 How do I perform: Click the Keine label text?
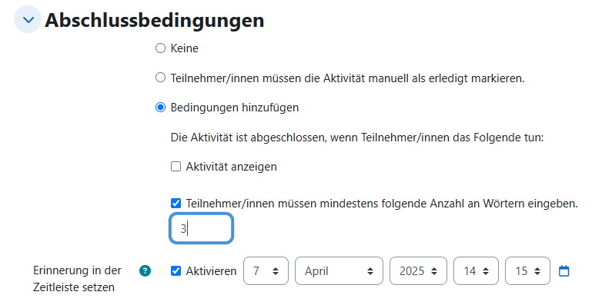tap(185, 48)
